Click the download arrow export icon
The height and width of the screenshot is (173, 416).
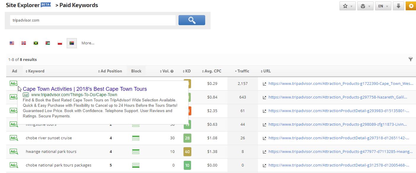click(398, 6)
